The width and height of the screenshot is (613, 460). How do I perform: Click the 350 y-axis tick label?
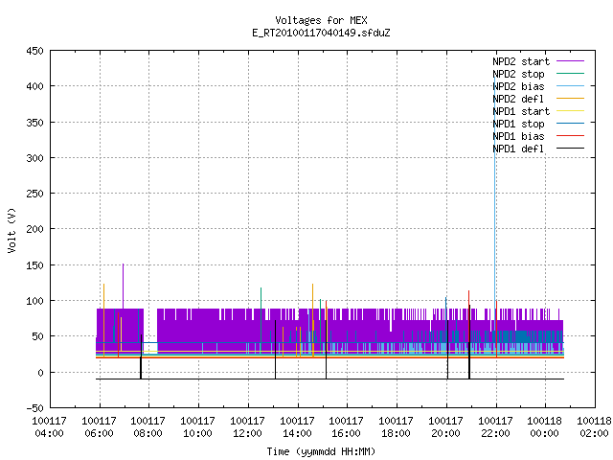point(34,123)
